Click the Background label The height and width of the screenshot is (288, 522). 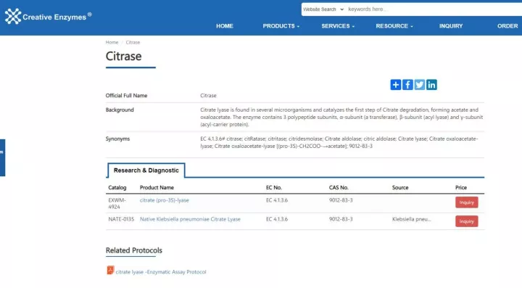click(x=120, y=110)
